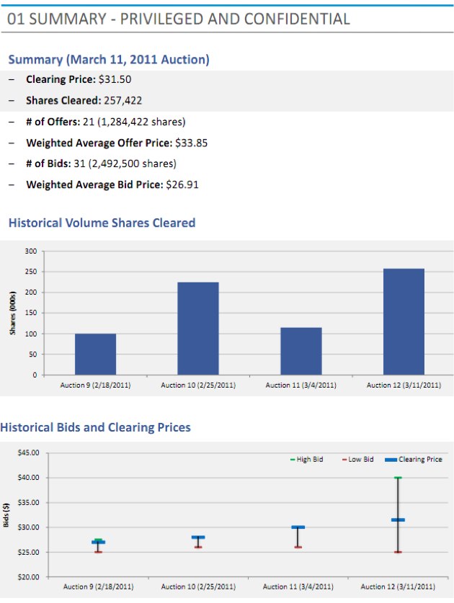Click the 01 SUMMARY page title
The image size is (454, 603).
pyautogui.click(x=178, y=19)
